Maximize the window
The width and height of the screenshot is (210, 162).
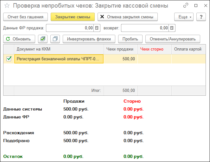(x=196, y=5)
